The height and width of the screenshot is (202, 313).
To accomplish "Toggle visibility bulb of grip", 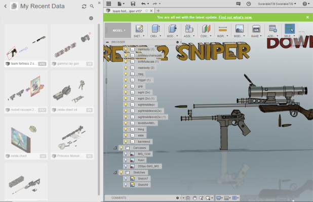I will click(x=126, y=86).
